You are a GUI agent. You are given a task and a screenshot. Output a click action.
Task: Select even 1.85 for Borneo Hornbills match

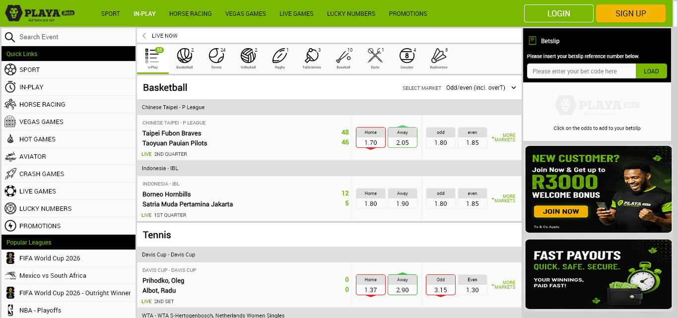pos(473,198)
